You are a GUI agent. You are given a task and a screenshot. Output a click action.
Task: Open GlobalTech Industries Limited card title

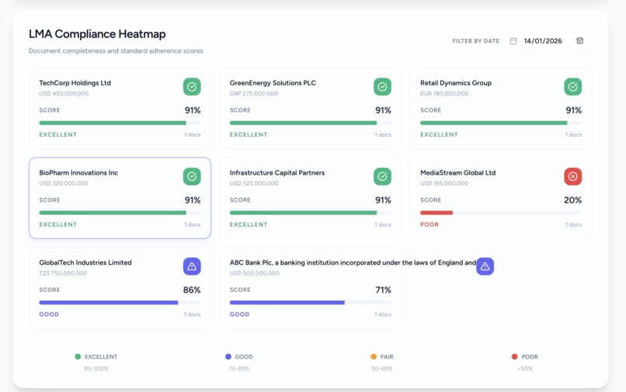tap(85, 262)
